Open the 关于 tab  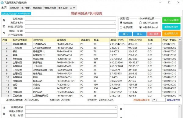pos(73,8)
